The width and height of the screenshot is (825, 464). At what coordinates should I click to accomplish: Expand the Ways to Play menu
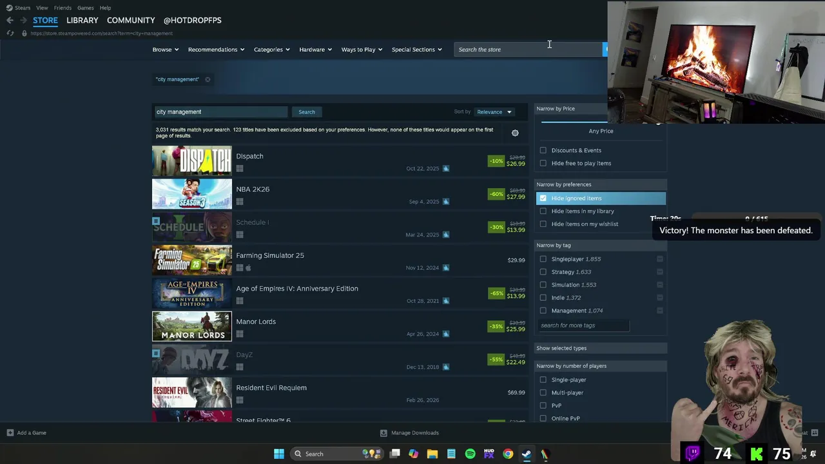(362, 50)
